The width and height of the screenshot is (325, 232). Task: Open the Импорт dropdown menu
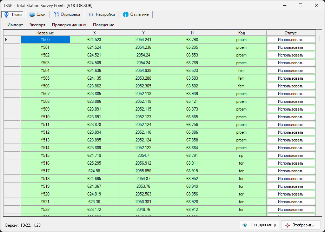pyautogui.click(x=15, y=25)
